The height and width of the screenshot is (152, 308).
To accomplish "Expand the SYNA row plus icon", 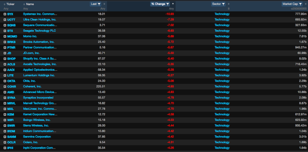I will [x=5, y=98].
